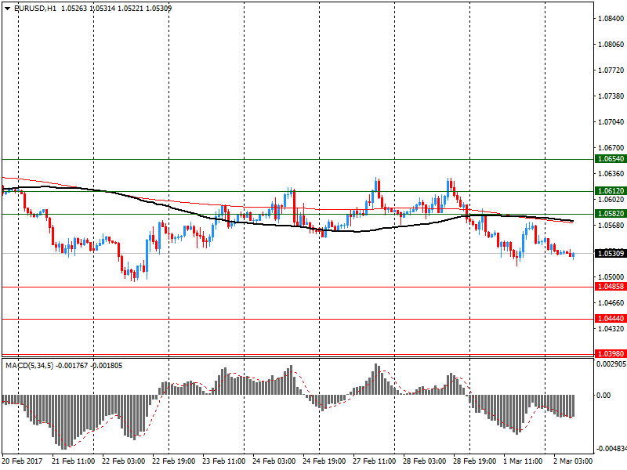This screenshot has height=470, width=627.
Task: Click the current price label 1.05309
Action: pos(611,253)
